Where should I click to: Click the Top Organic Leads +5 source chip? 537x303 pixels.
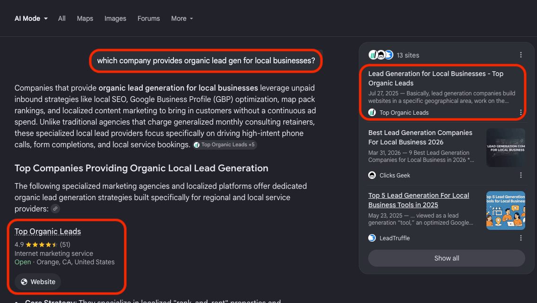tap(225, 145)
